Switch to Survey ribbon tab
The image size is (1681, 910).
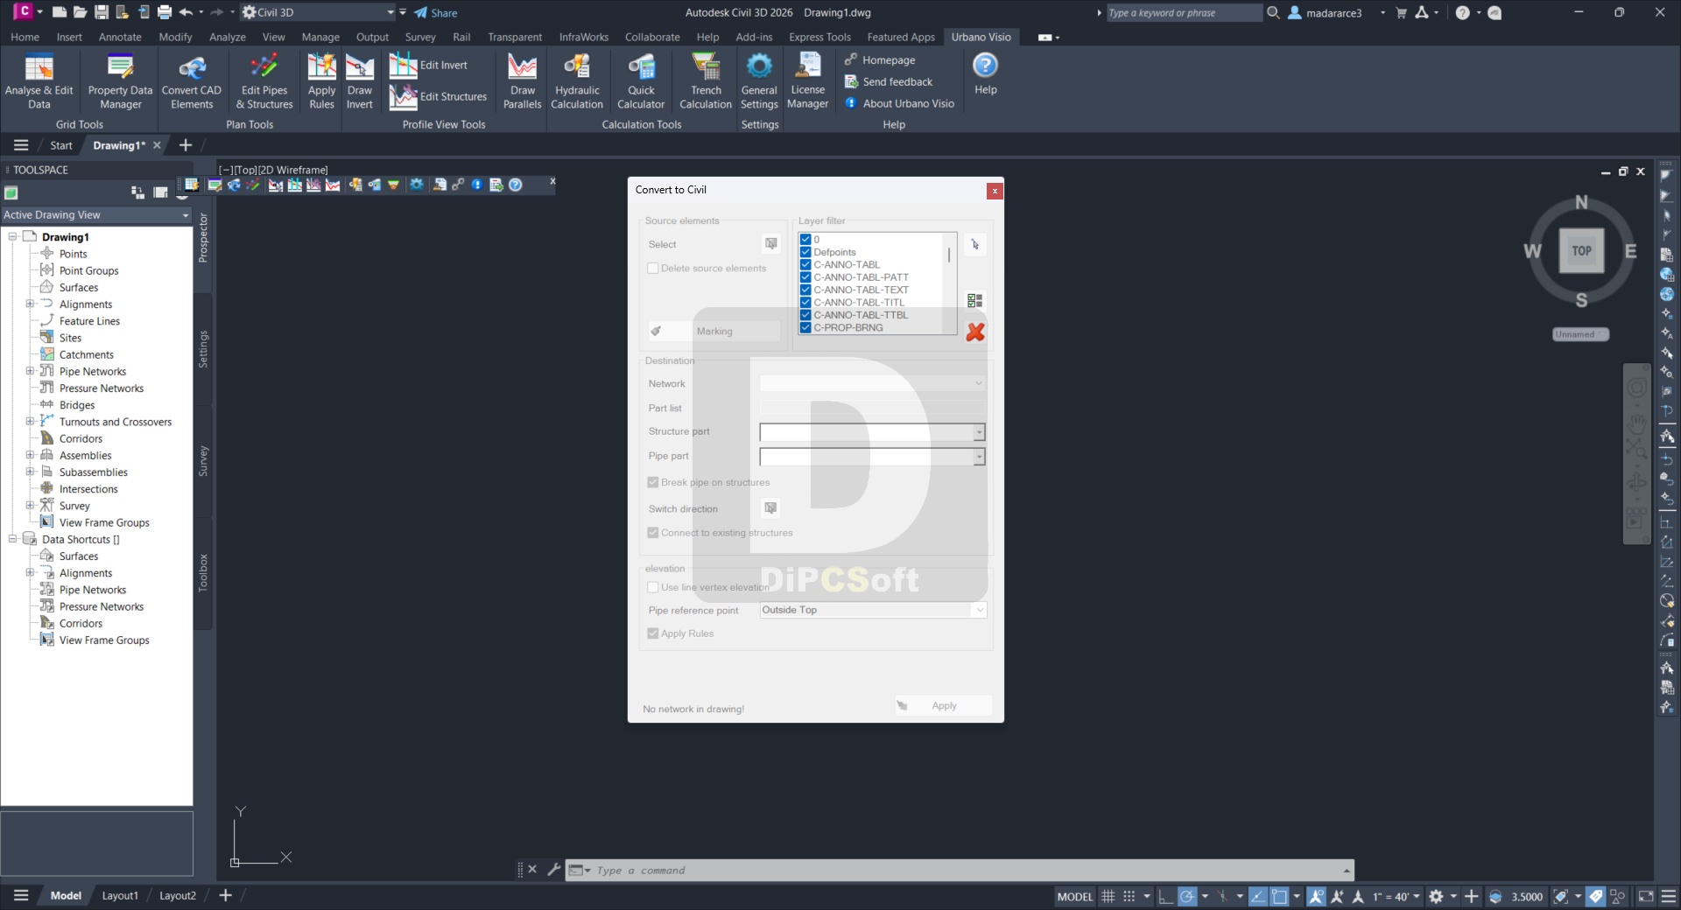pyautogui.click(x=420, y=37)
